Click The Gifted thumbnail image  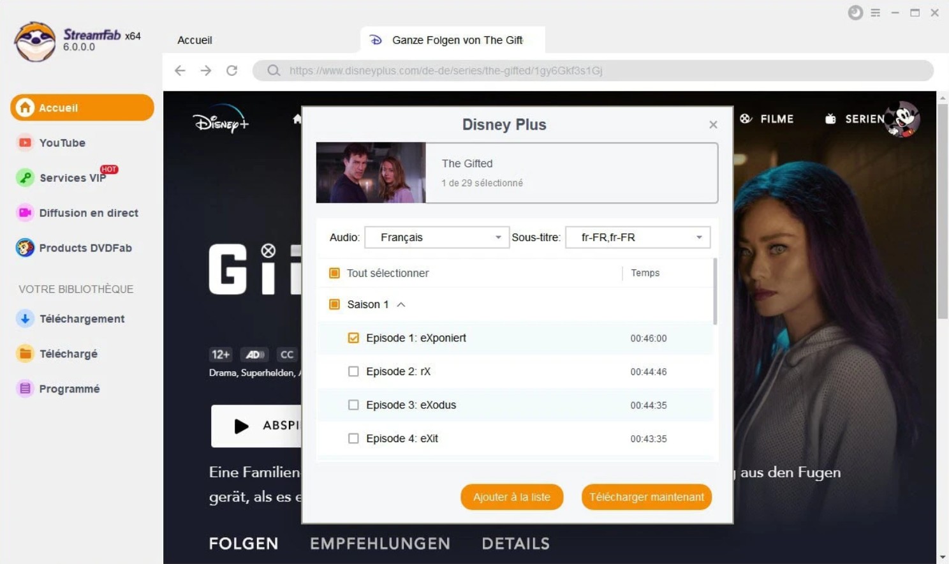[x=371, y=173]
